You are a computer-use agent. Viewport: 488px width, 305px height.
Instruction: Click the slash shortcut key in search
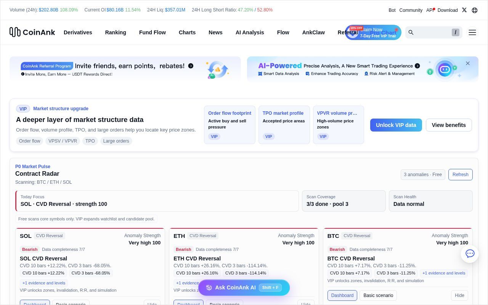tap(456, 32)
